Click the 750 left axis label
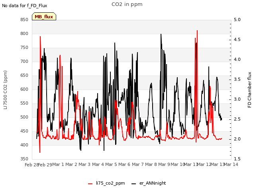255x191 pixels. 24,48
